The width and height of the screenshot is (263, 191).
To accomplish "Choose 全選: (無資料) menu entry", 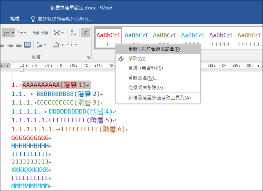I will (158, 68).
